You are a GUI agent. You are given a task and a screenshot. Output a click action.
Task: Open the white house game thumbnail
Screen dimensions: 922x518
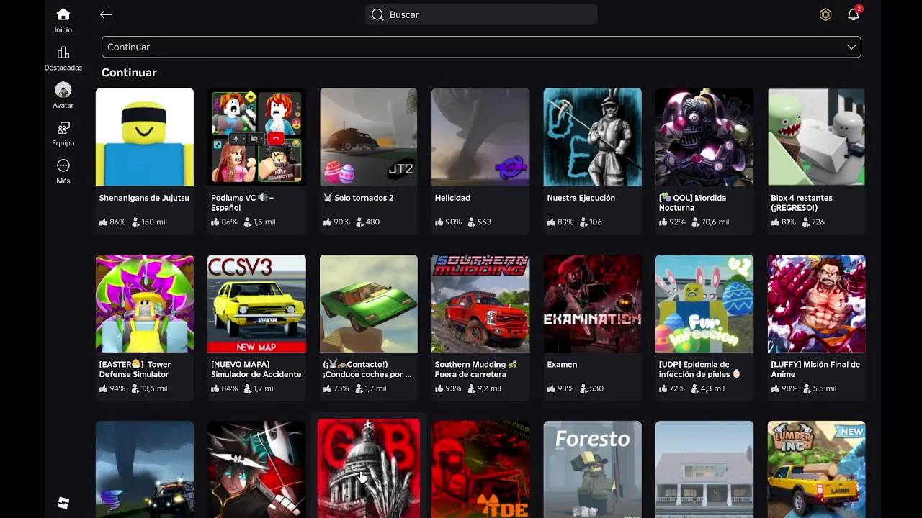pyautogui.click(x=704, y=469)
